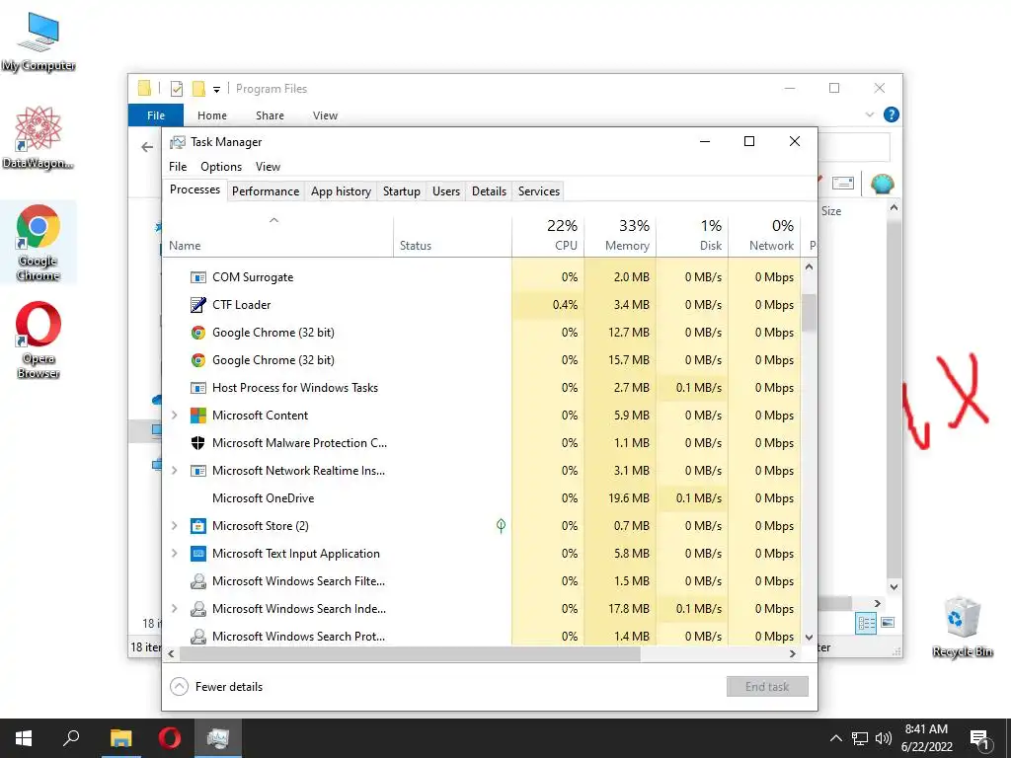This screenshot has width=1011, height=758.
Task: Select the Microsoft OneDrive process row
Action: (x=482, y=498)
